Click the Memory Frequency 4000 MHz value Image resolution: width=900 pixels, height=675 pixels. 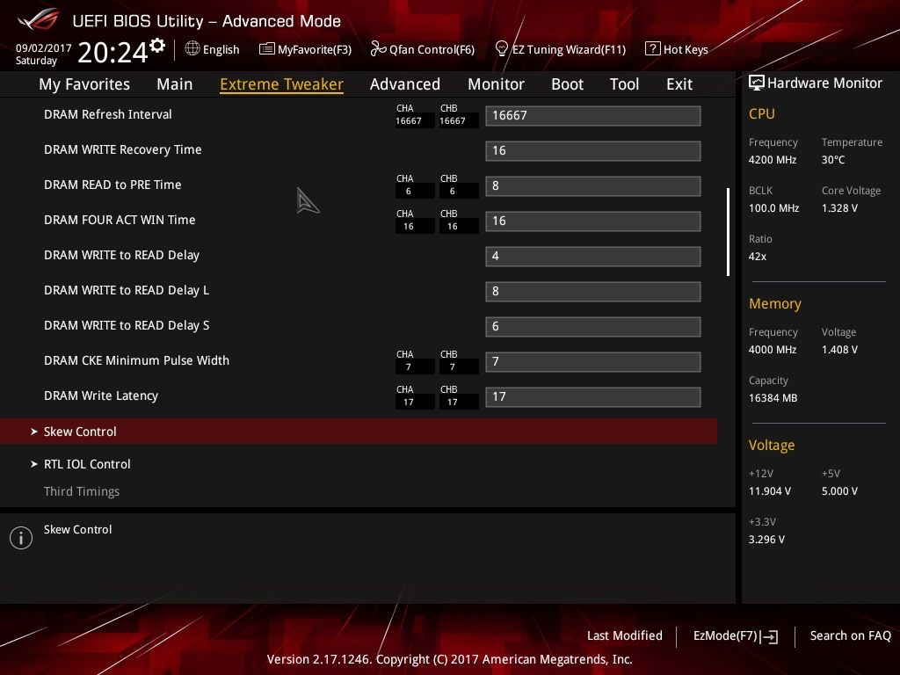pos(773,350)
